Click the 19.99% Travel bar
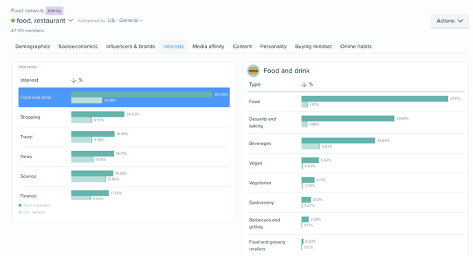This screenshot has height=256, width=473. pyautogui.click(x=93, y=134)
